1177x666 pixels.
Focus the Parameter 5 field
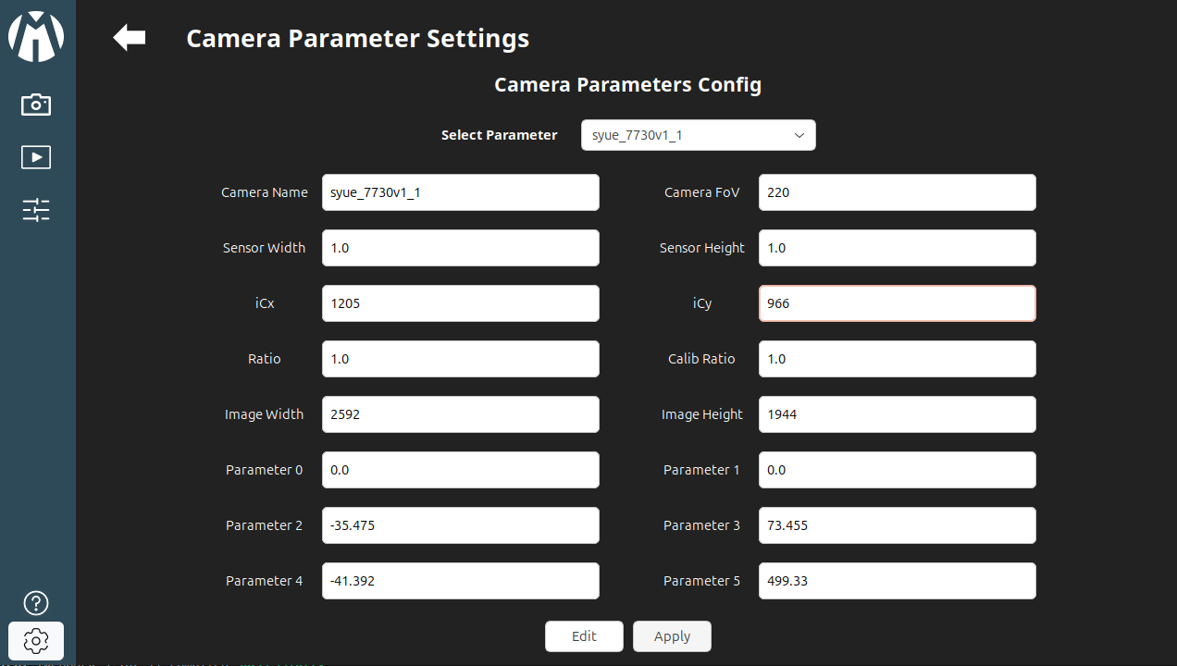click(x=897, y=581)
